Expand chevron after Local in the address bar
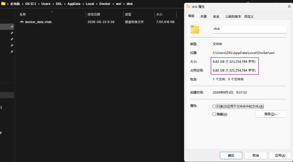The image size is (293, 162). 97,4
